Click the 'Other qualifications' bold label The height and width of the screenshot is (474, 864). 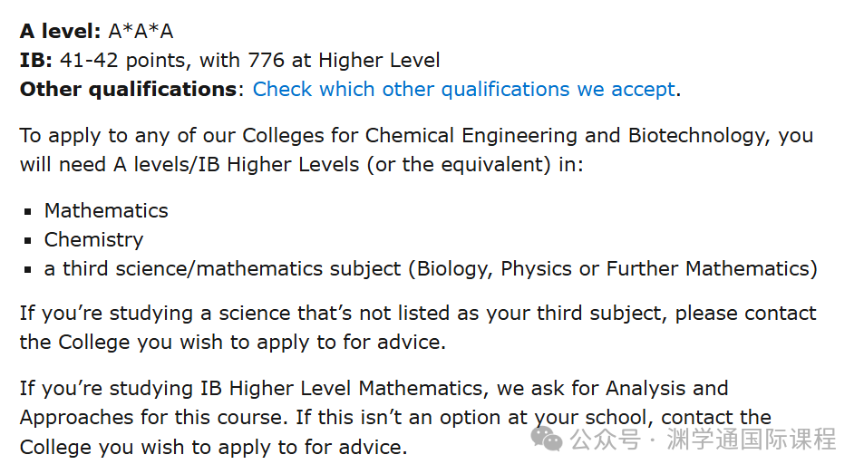tap(129, 89)
